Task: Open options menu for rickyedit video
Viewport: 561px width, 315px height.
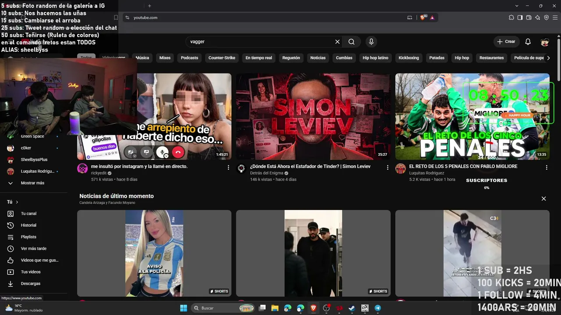Action: [x=228, y=168]
